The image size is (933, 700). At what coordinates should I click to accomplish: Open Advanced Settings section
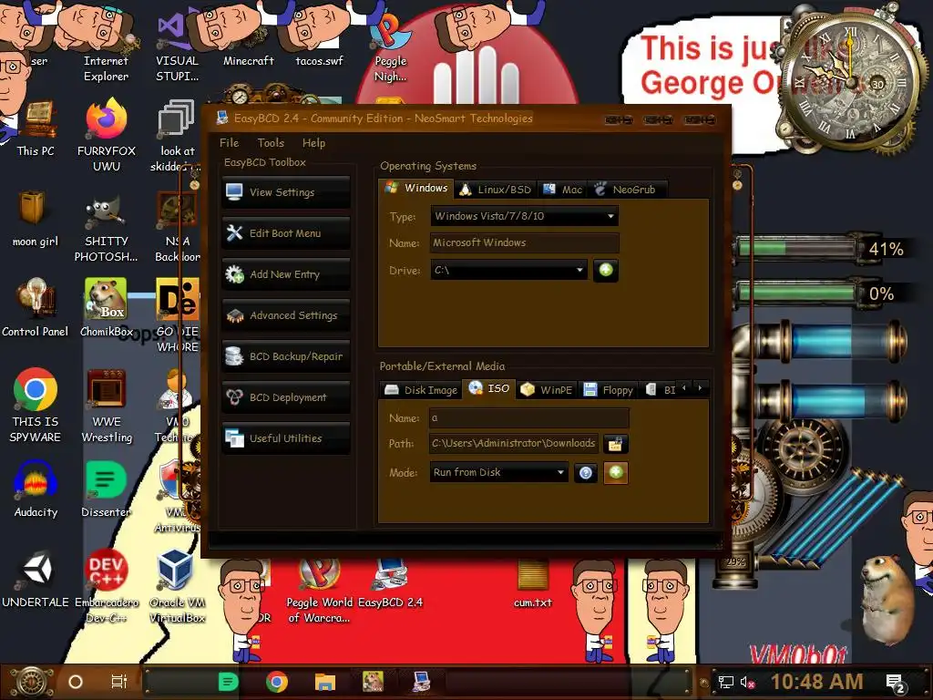(x=285, y=315)
